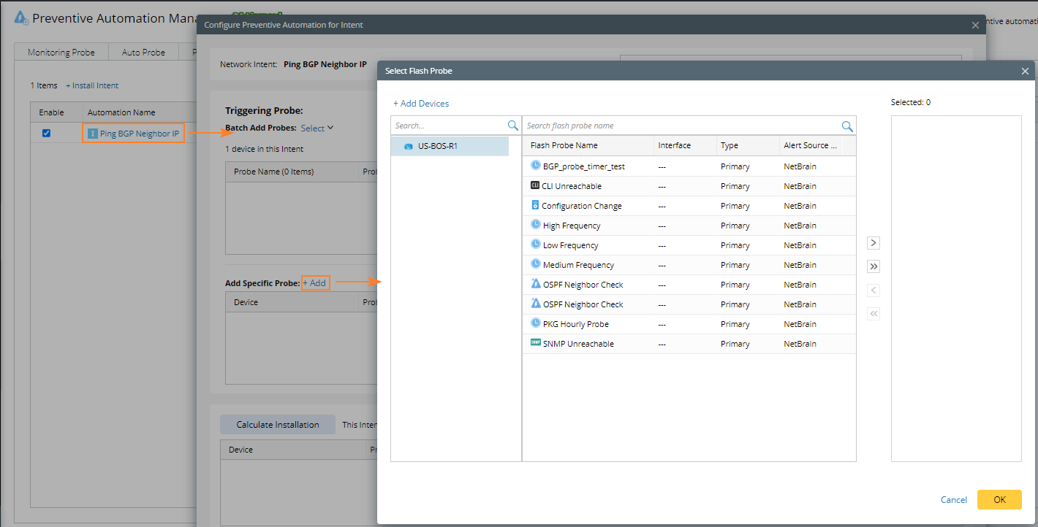Sort by Flash Probe Name column header

564,146
